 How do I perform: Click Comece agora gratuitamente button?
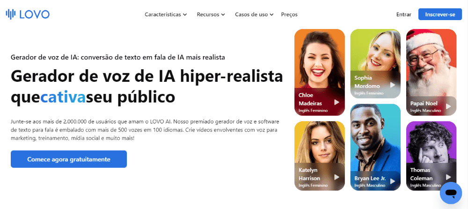pyautogui.click(x=69, y=159)
